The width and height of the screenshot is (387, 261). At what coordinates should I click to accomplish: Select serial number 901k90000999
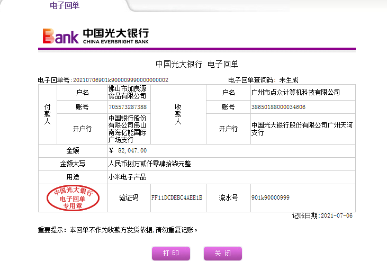pyautogui.click(x=271, y=197)
